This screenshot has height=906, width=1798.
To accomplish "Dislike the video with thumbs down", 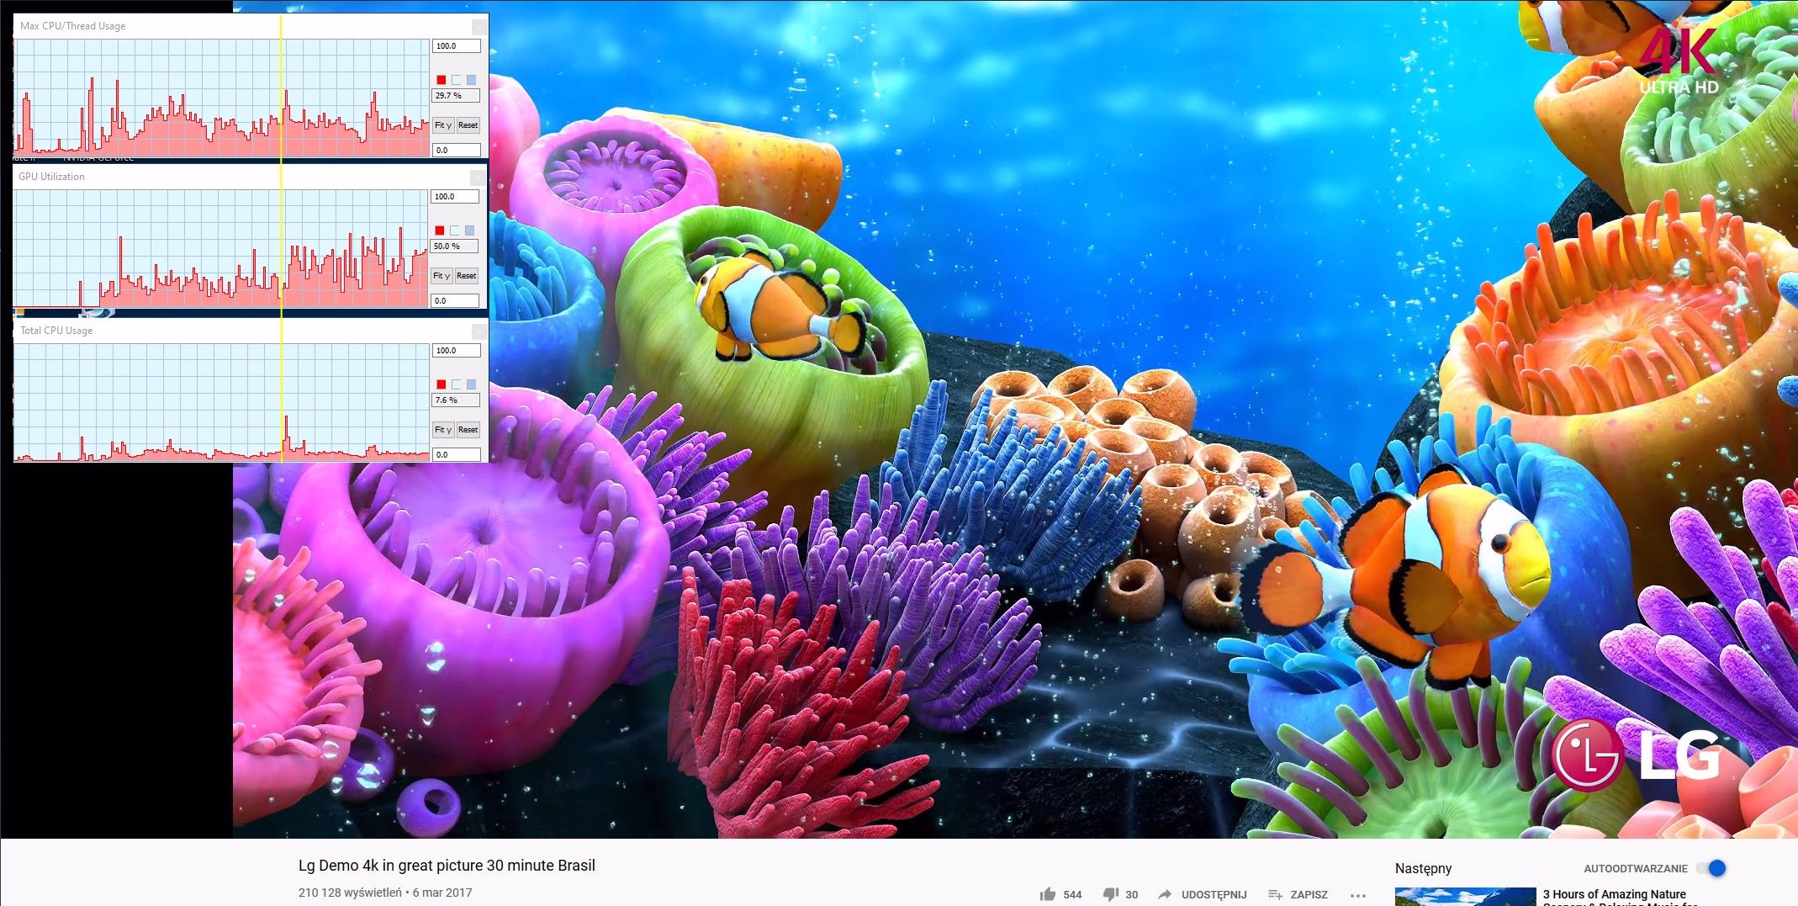I will tap(1111, 894).
